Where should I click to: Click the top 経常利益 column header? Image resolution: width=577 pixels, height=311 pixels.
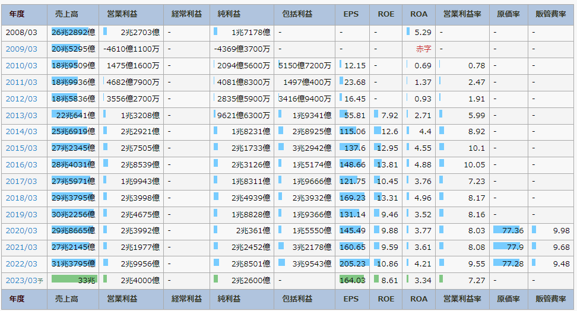186,14
